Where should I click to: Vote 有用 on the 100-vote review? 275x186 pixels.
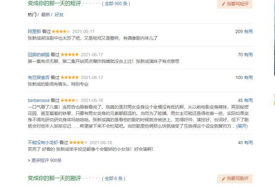[248, 77]
